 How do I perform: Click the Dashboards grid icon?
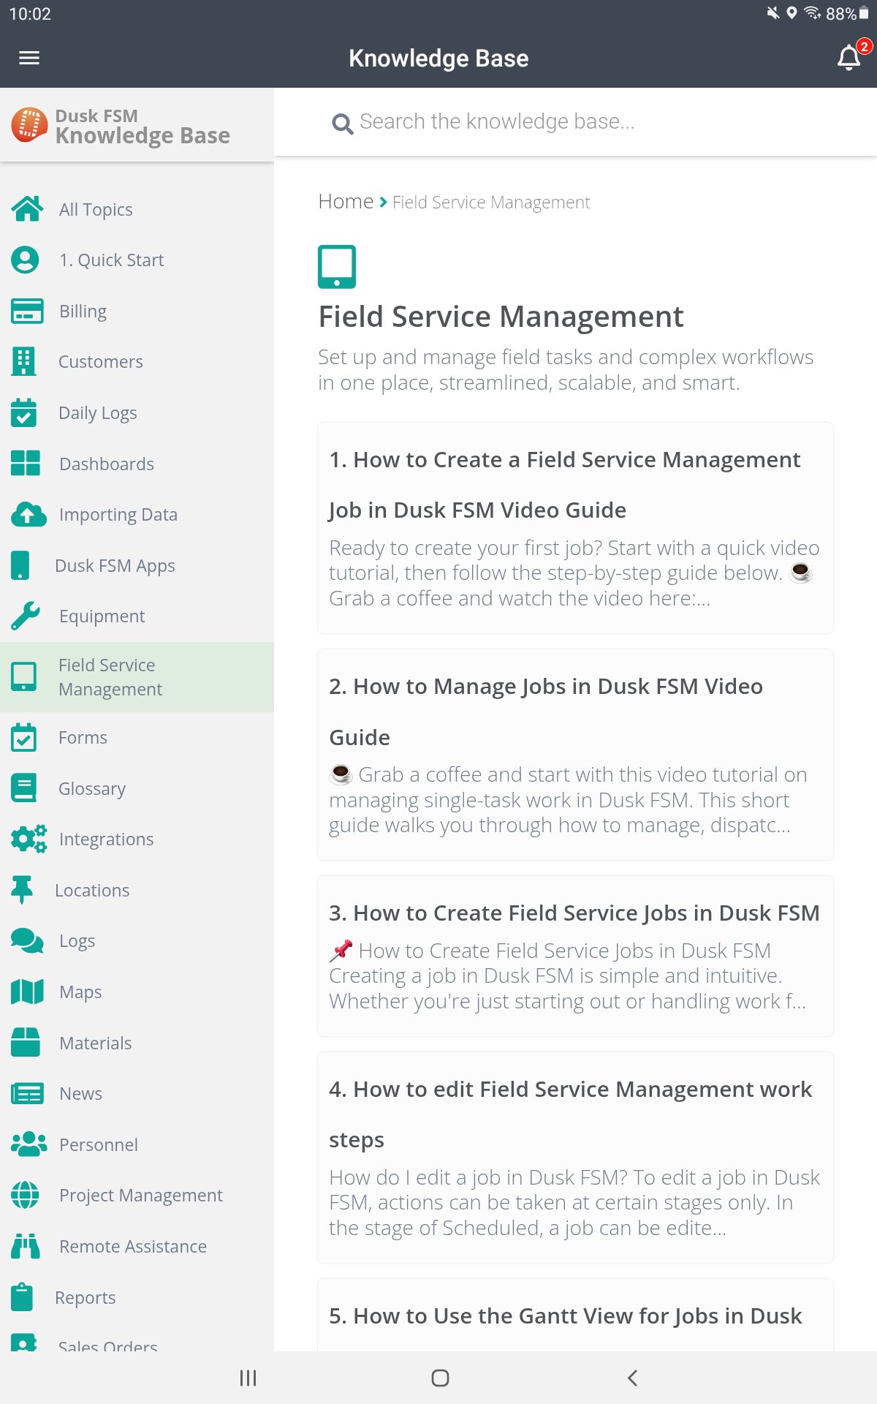[x=26, y=464]
